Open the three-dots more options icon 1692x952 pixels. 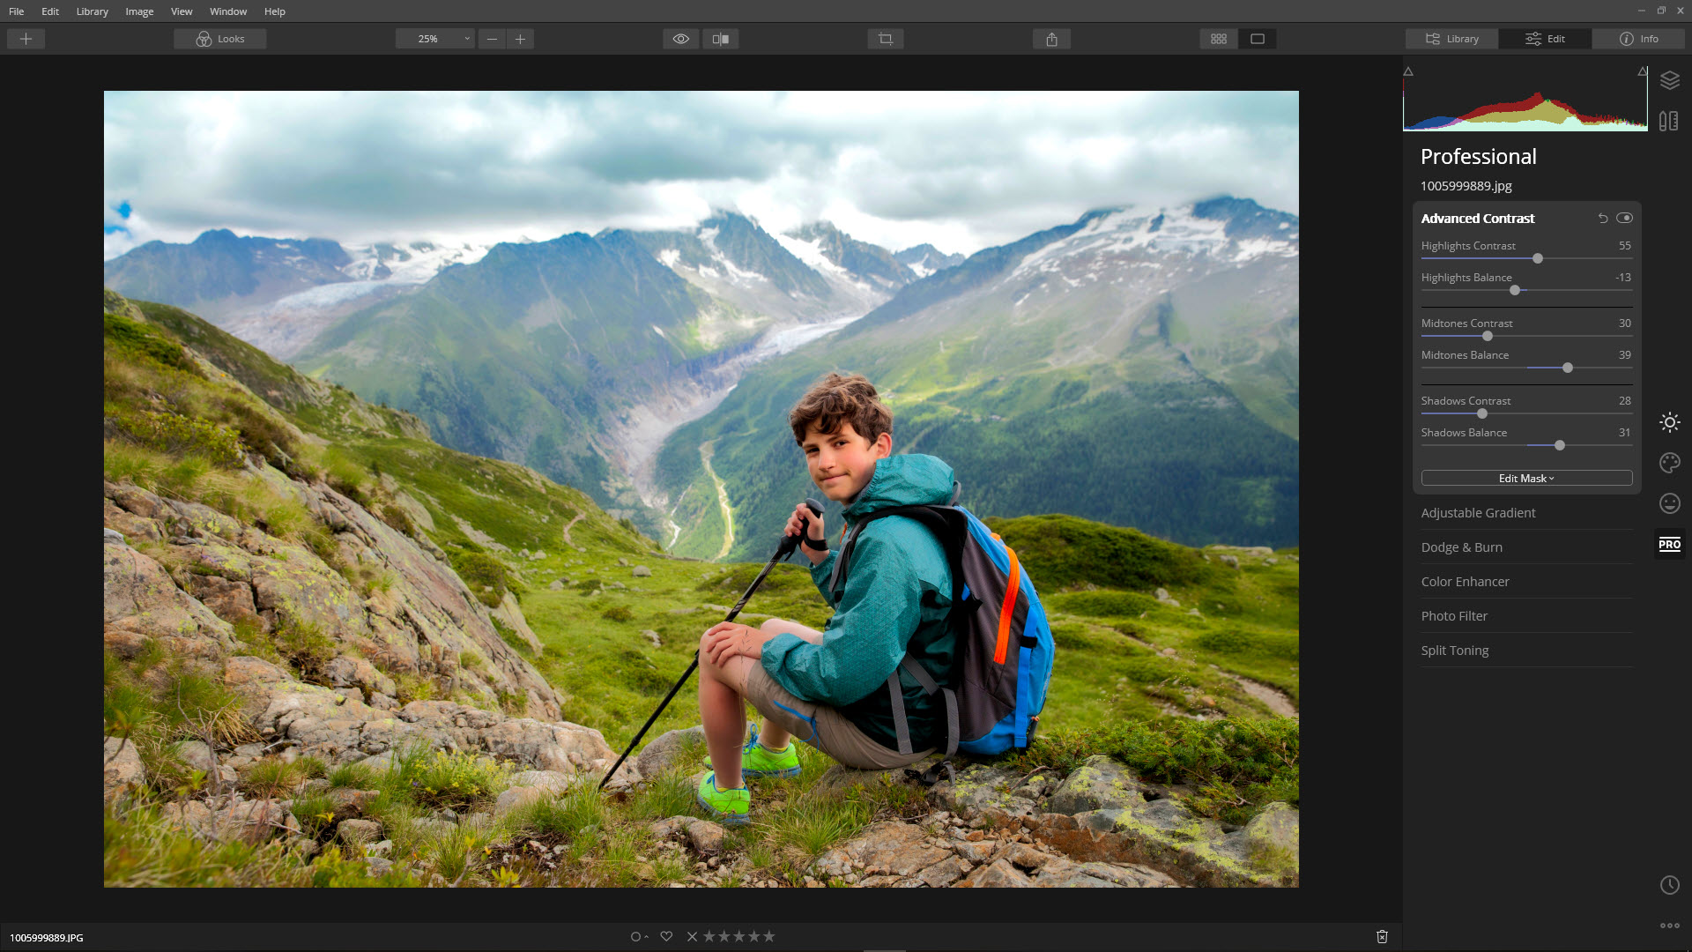coord(1670,926)
